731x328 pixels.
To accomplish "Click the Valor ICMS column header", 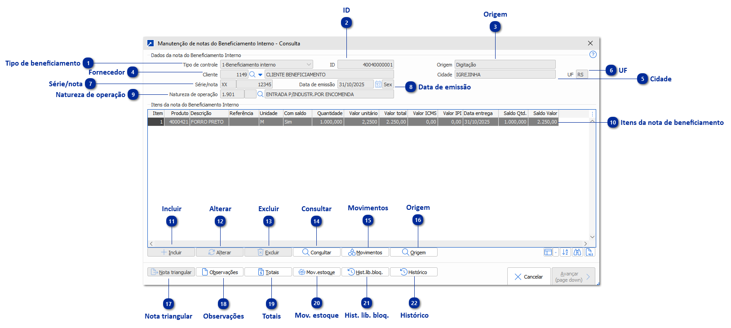I will click(x=423, y=113).
